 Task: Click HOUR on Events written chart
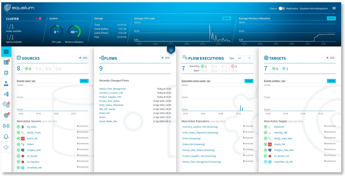point(331,81)
